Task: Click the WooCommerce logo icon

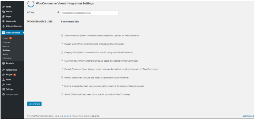Action: (4, 33)
